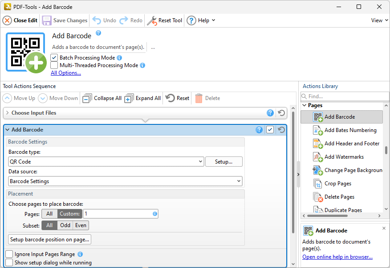Click the Find search field
The width and height of the screenshot is (390, 268).
pyautogui.click(x=345, y=96)
